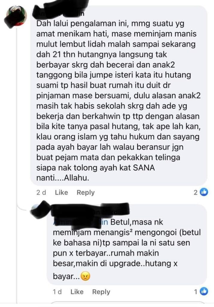Click Like under the 1 d reply
Viewport: 214px width, 307px height.
(77, 292)
